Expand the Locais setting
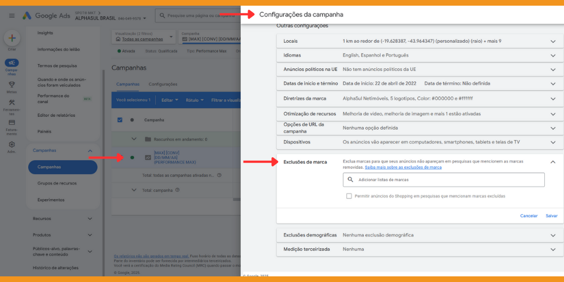 point(553,41)
